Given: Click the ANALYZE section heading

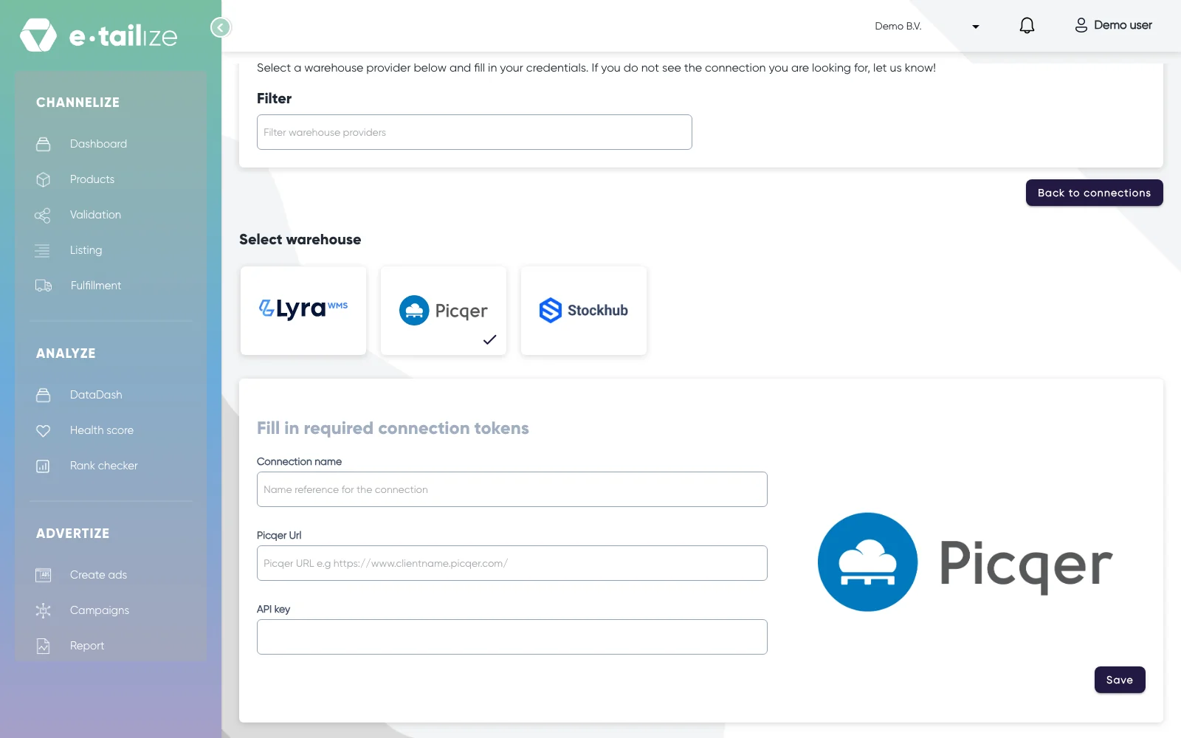Looking at the screenshot, I should tap(66, 354).
